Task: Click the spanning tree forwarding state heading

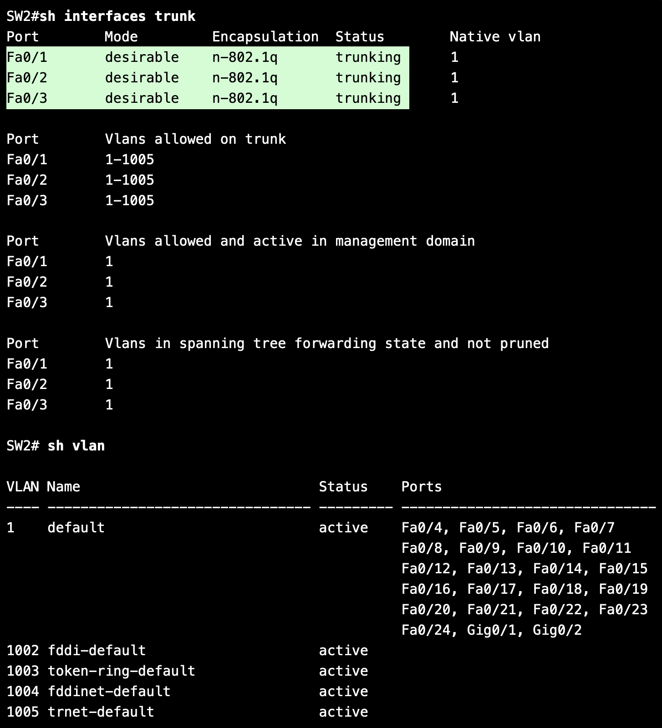Action: (x=327, y=344)
